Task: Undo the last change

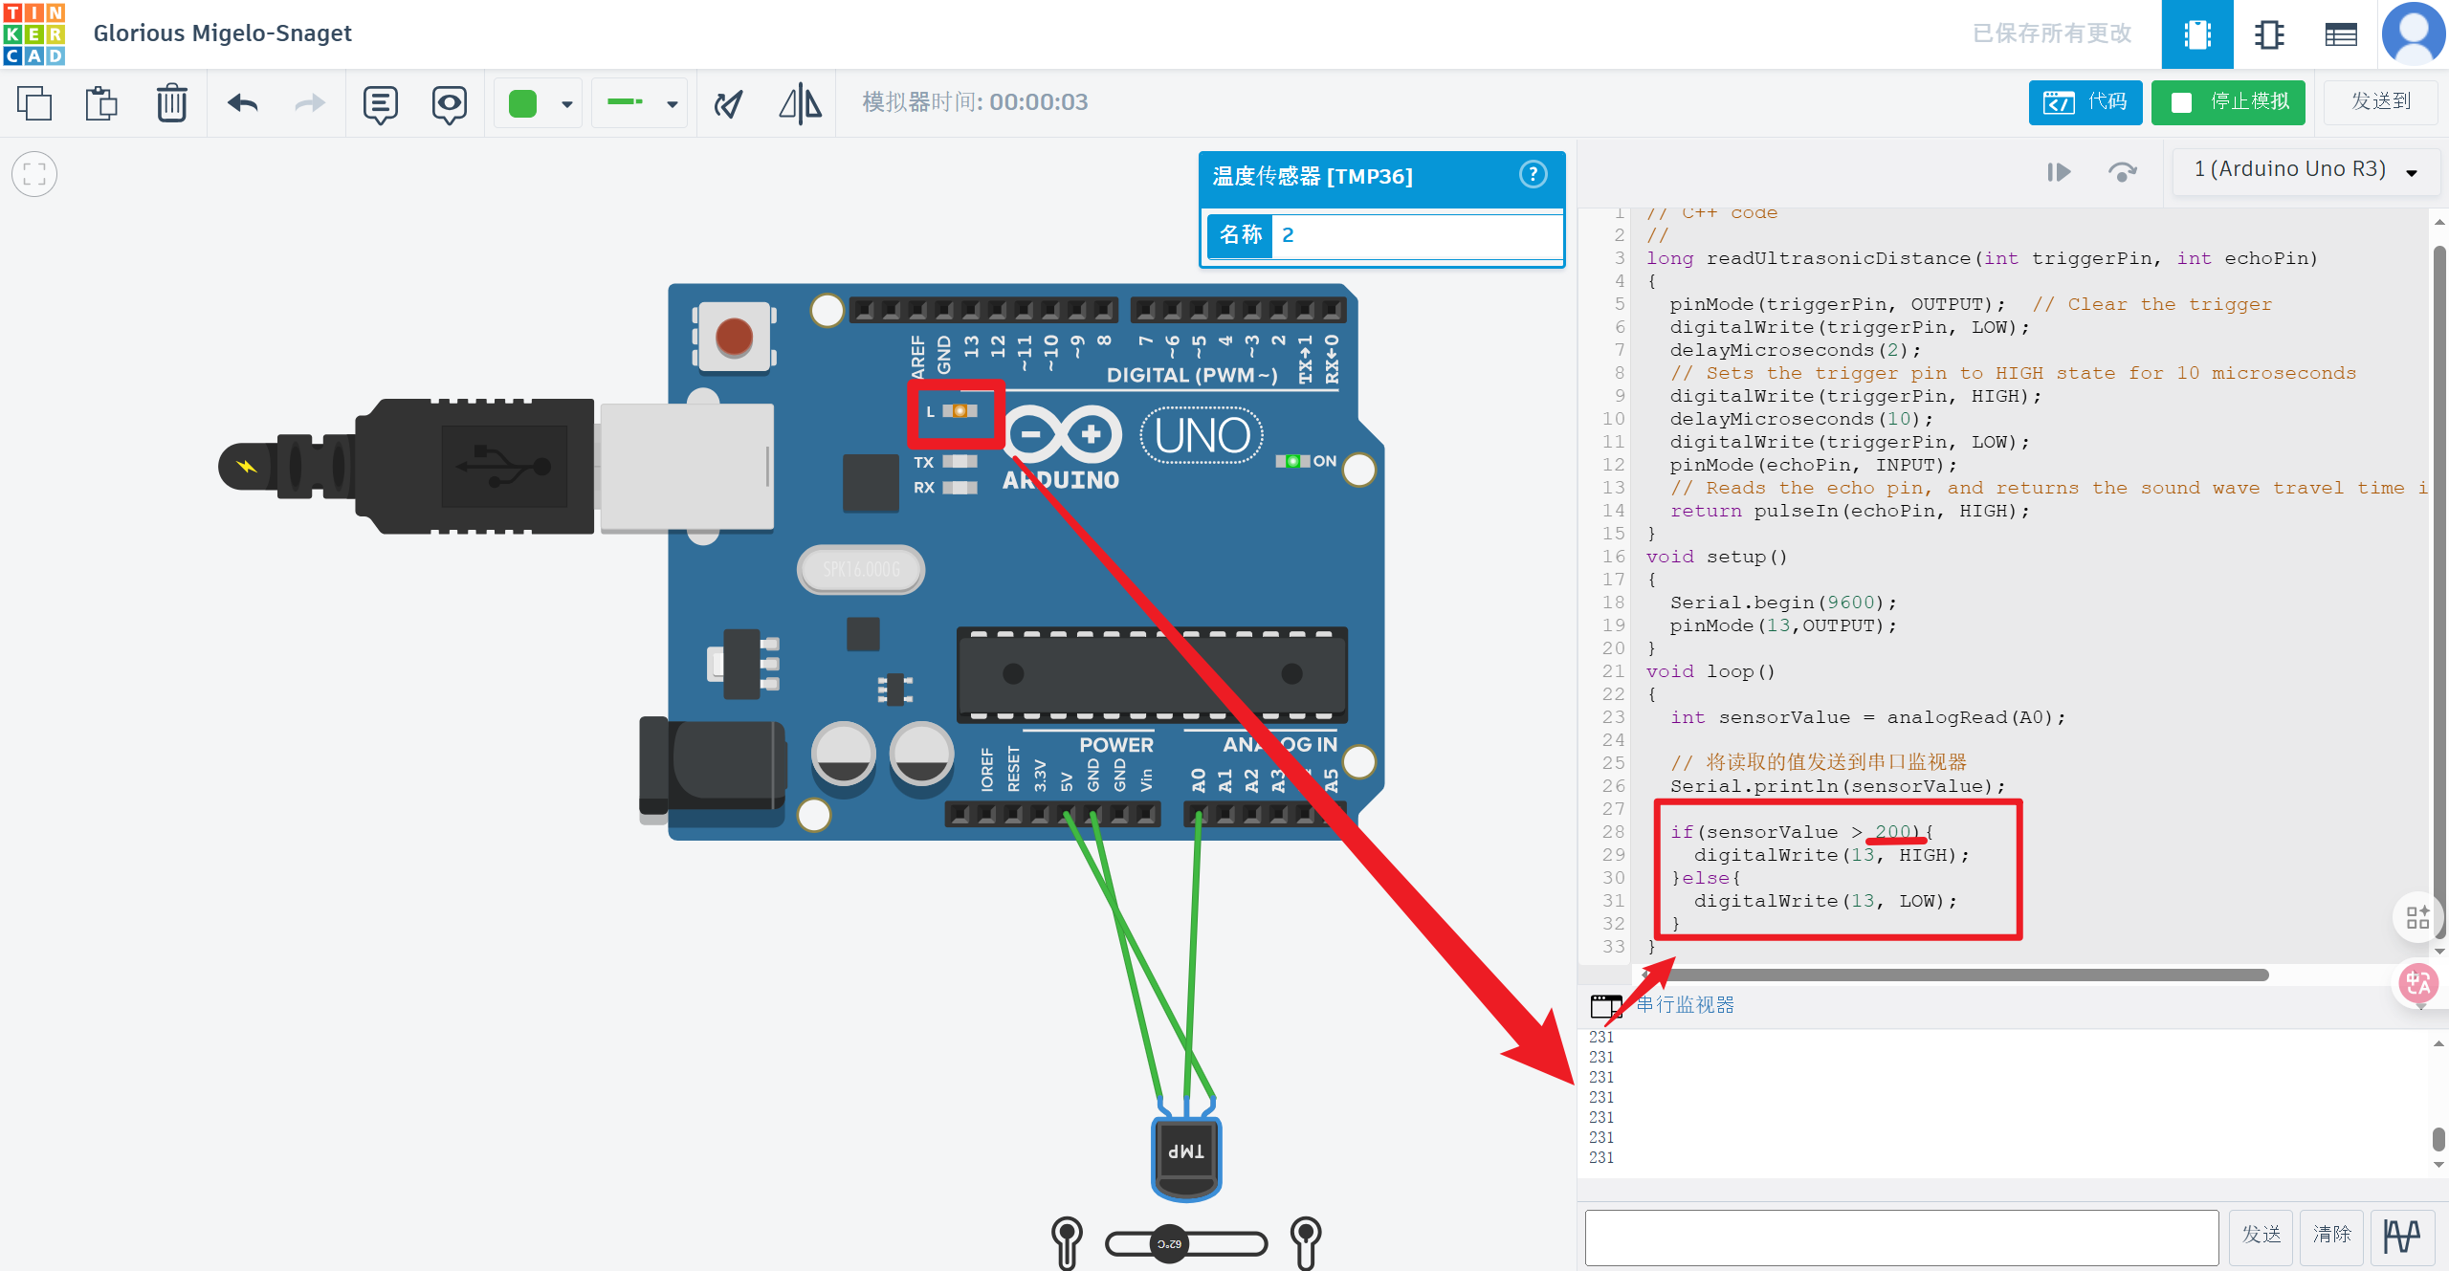Action: tap(242, 102)
